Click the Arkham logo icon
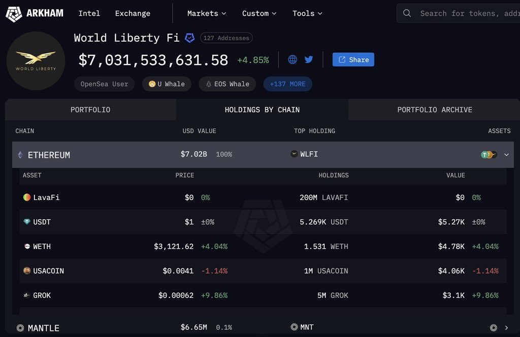Image resolution: width=520 pixels, height=337 pixels. pyautogui.click(x=15, y=14)
